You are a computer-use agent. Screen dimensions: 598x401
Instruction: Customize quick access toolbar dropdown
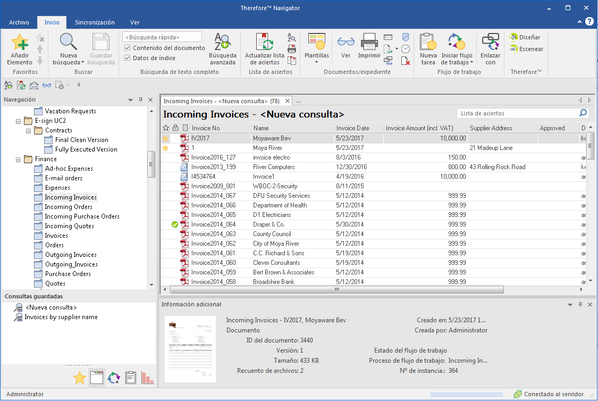[79, 85]
